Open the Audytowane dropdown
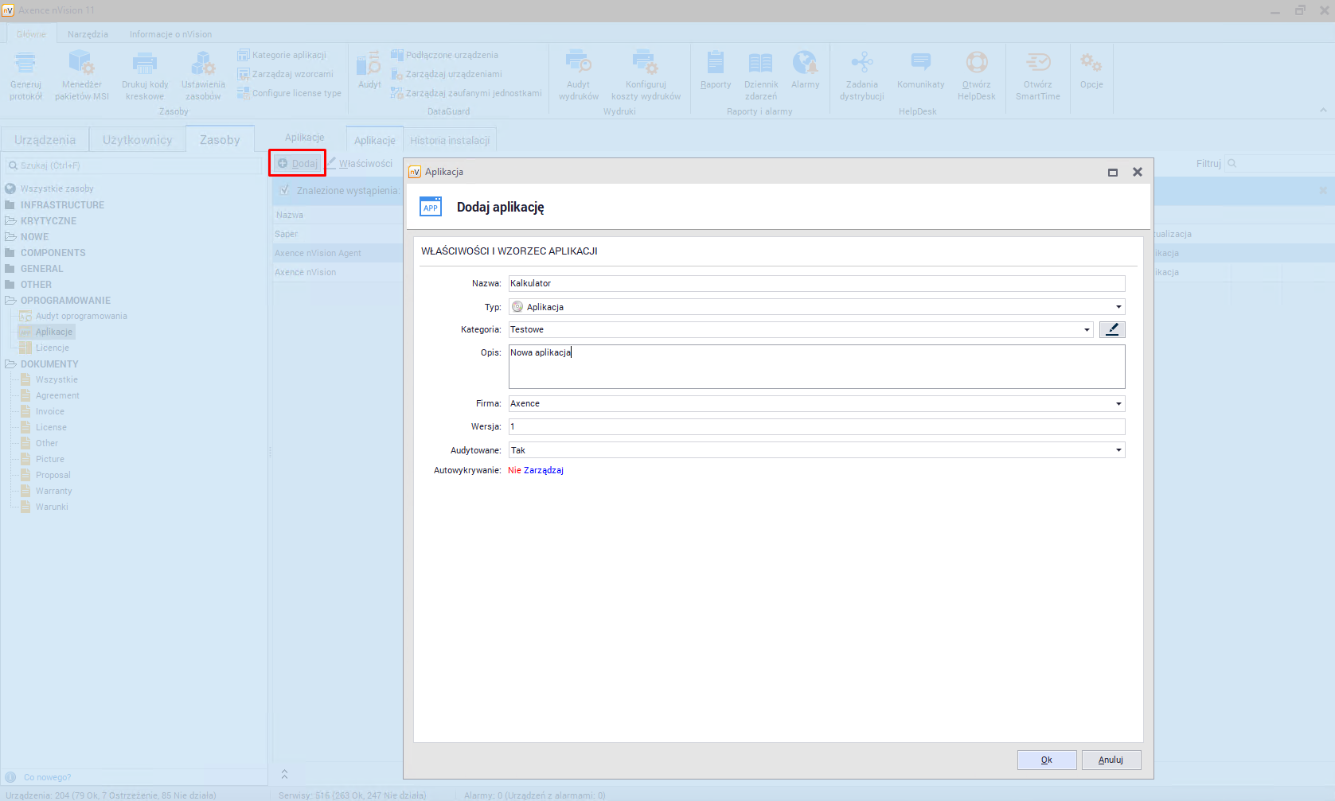The image size is (1335, 801). pyautogui.click(x=1118, y=450)
